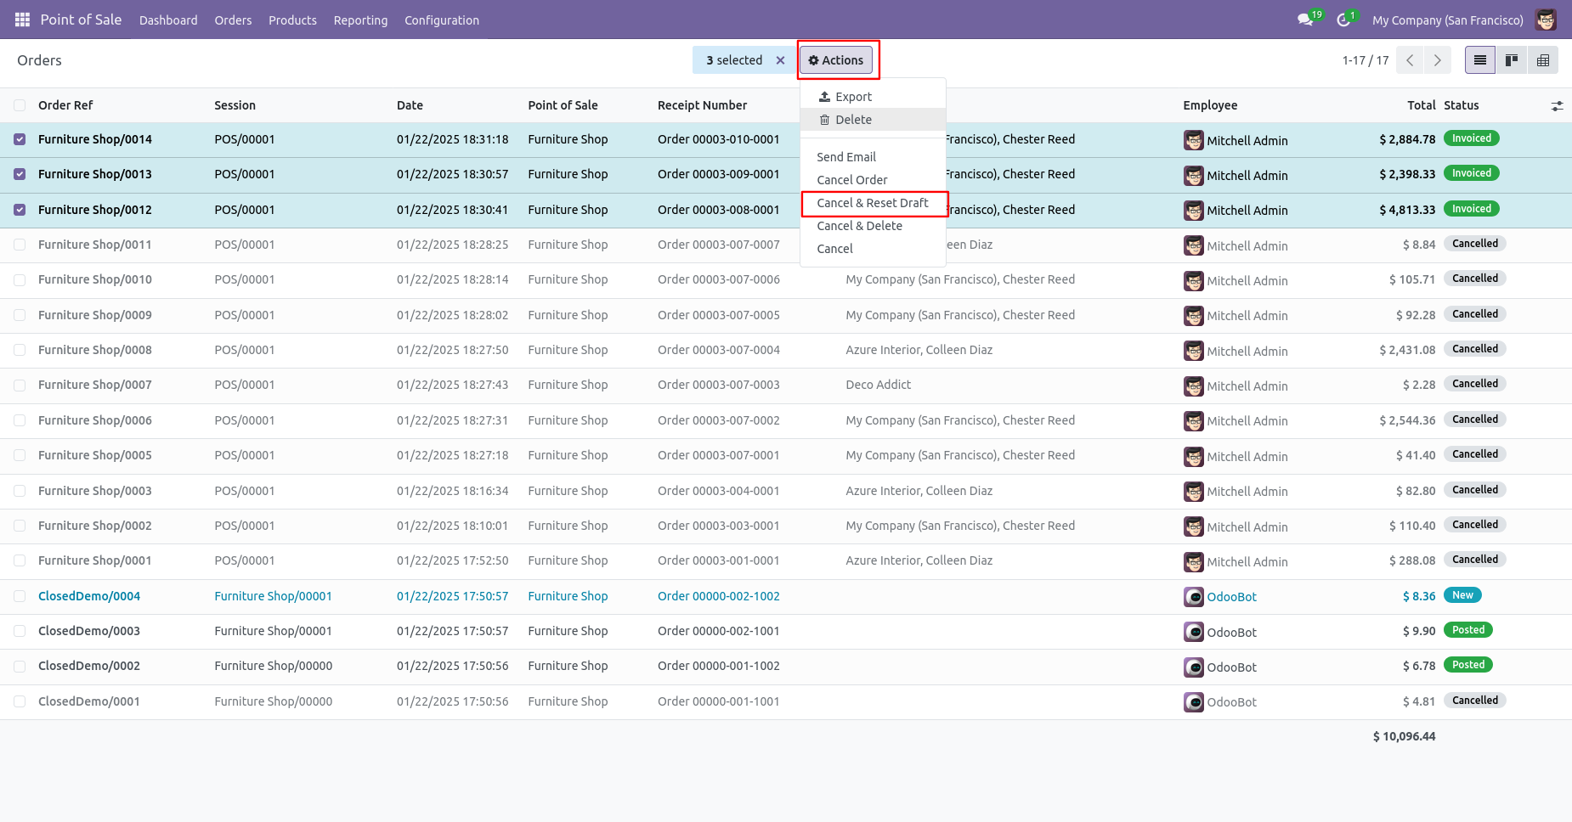The height and width of the screenshot is (822, 1572).
Task: Check the ClosedDemo/0001 order
Action: (x=20, y=701)
